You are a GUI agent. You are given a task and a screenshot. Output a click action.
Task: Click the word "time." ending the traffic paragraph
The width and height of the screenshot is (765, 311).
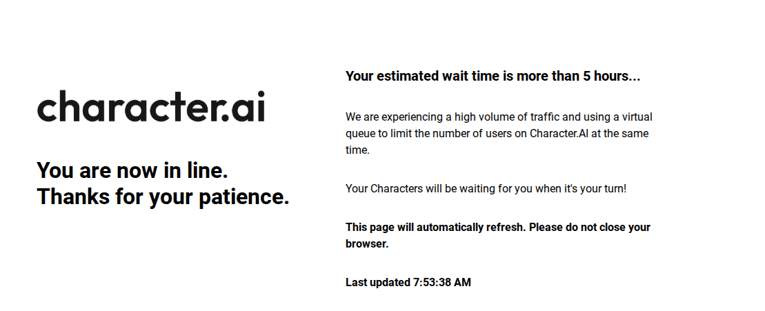coord(358,150)
